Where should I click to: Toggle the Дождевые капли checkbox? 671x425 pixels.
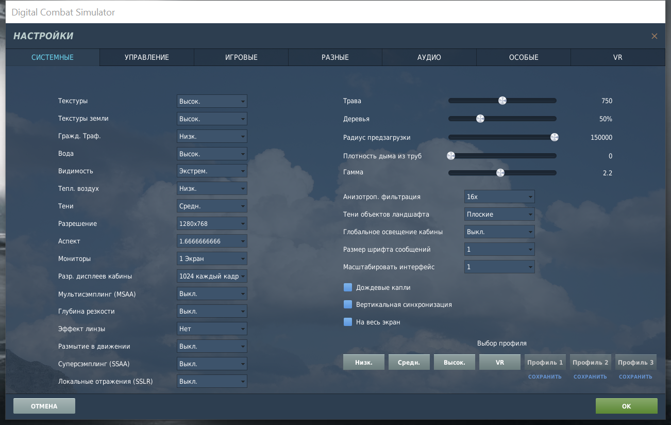click(348, 287)
